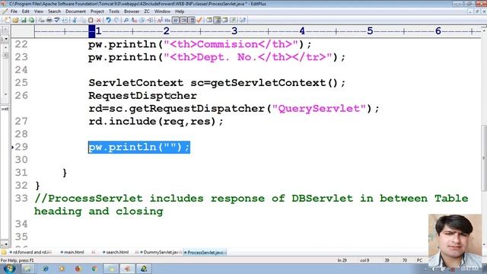The width and height of the screenshot is (487, 274).
Task: Click the selected pw.println(""); on line 29
Action: pyautogui.click(x=139, y=147)
